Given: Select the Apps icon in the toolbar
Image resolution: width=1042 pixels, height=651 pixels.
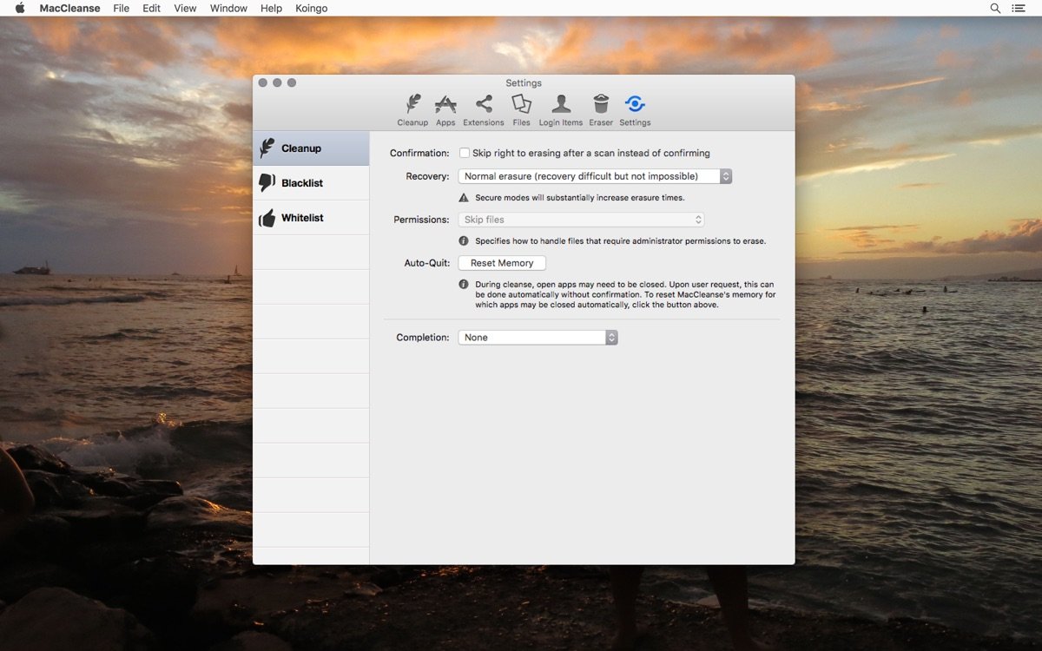Looking at the screenshot, I should [445, 107].
